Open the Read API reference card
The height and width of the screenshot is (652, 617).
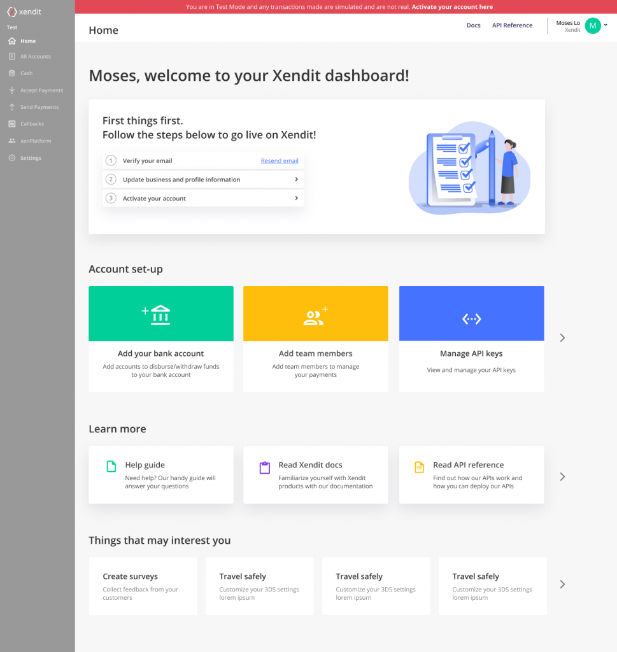tap(471, 475)
